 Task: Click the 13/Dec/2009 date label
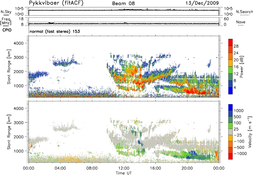pyautogui.click(x=202, y=3)
